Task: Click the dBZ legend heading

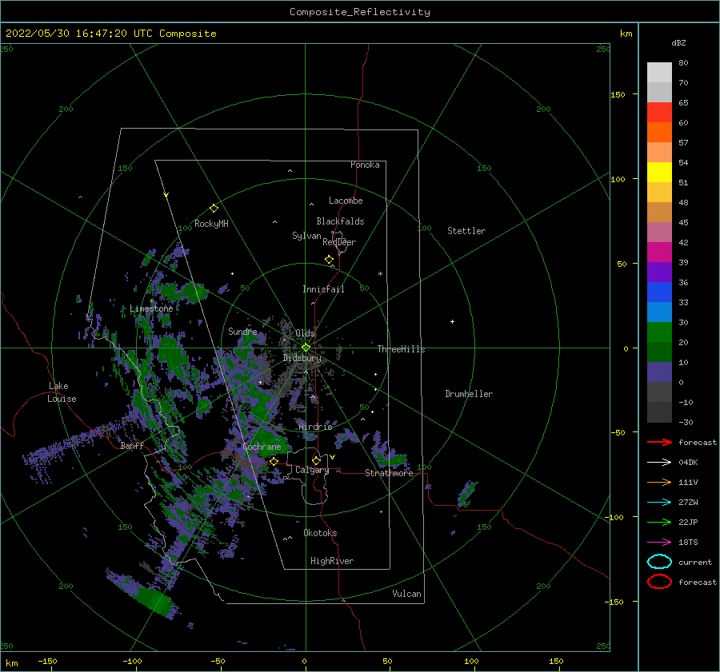Action: (678, 42)
